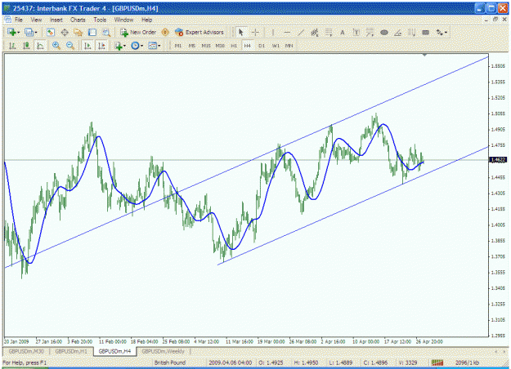Open the Tools menu
This screenshot has width=511, height=369.
tap(100, 20)
